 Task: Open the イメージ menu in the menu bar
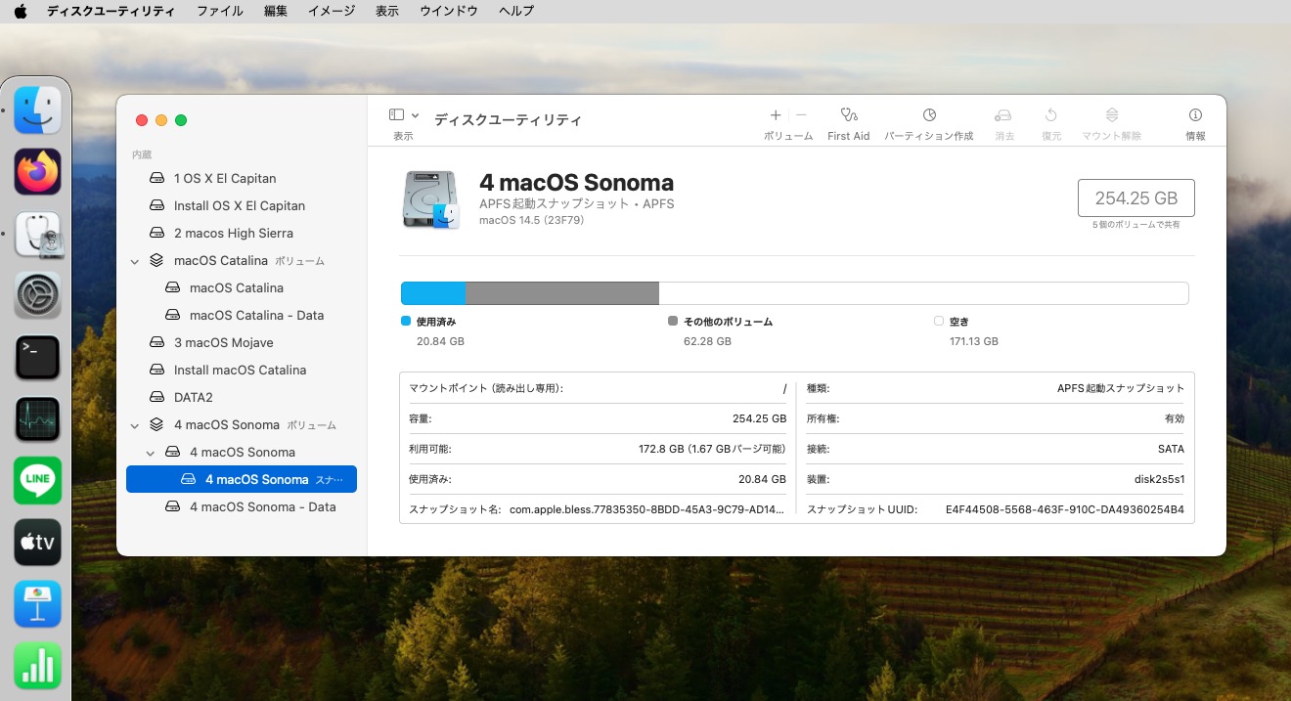[x=332, y=11]
